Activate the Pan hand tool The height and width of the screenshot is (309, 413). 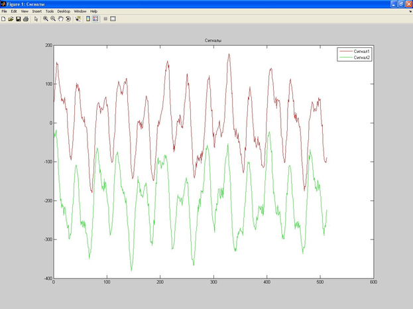pos(61,19)
